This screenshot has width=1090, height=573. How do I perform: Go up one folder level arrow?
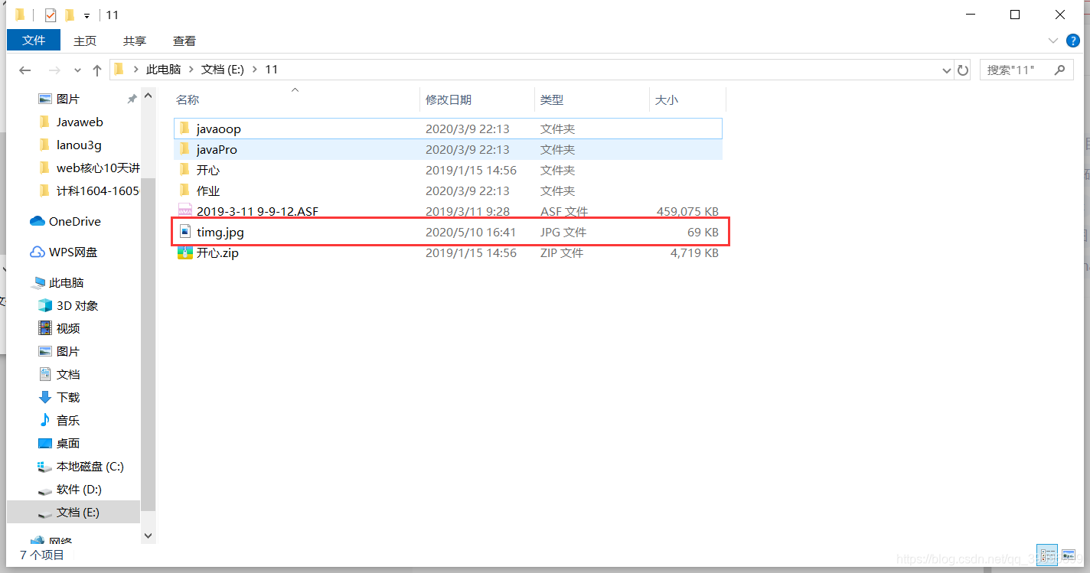click(x=97, y=70)
